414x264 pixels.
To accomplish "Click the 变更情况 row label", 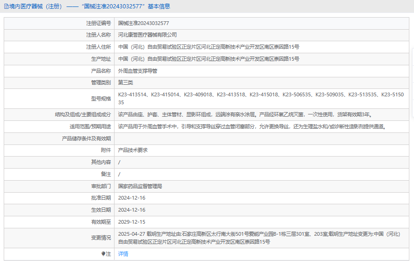I will click(101, 238).
